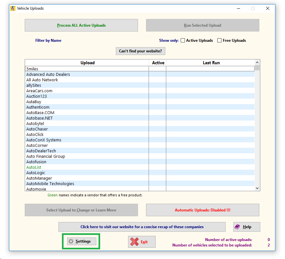This screenshot has height=259, width=285.
Task: Click Automatic Uploads: Disabled button
Action: (203, 210)
